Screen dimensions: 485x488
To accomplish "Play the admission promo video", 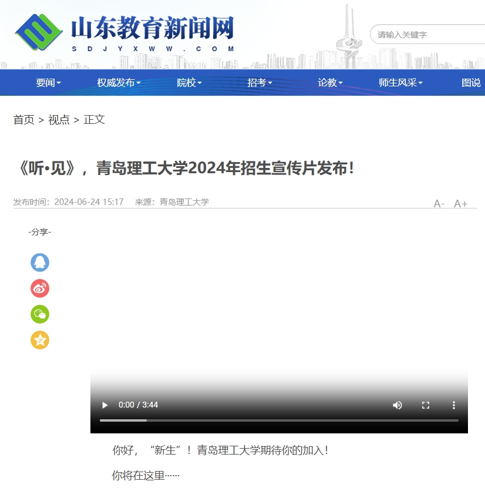I will 105,405.
